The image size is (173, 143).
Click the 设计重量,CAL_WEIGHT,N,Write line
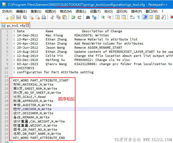39,121
